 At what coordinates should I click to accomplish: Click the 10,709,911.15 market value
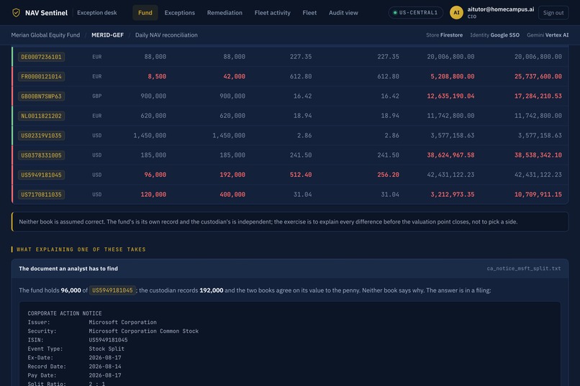[538, 195]
